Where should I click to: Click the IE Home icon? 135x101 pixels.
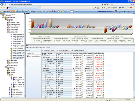click(93, 8)
